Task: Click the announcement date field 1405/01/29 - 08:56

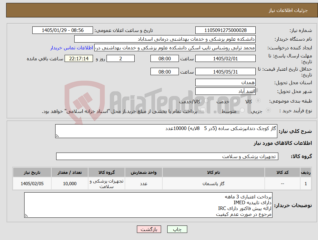Action: 62,30
